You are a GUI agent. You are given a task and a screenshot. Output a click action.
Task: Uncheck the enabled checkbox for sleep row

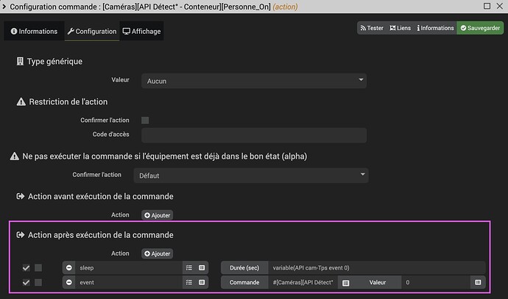(27, 267)
